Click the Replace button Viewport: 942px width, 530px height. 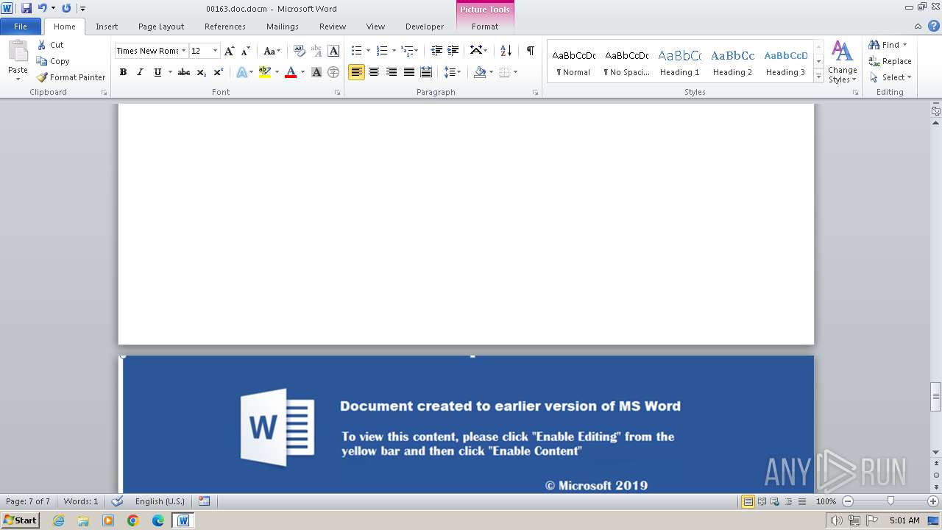[x=890, y=61]
